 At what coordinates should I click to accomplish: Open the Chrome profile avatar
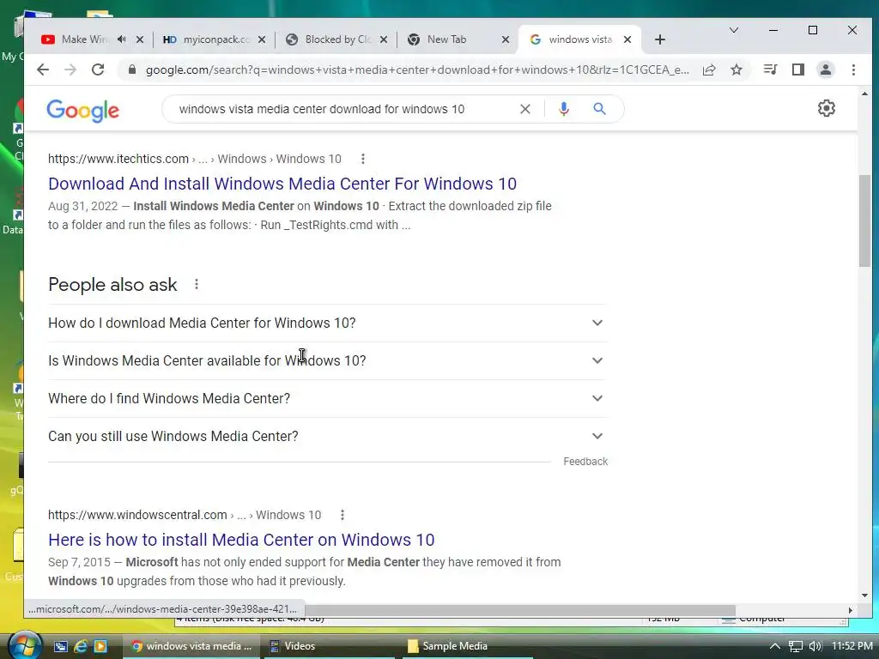(x=825, y=70)
